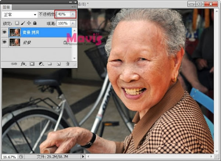Enable lock image pixels brush icon

click(22, 23)
